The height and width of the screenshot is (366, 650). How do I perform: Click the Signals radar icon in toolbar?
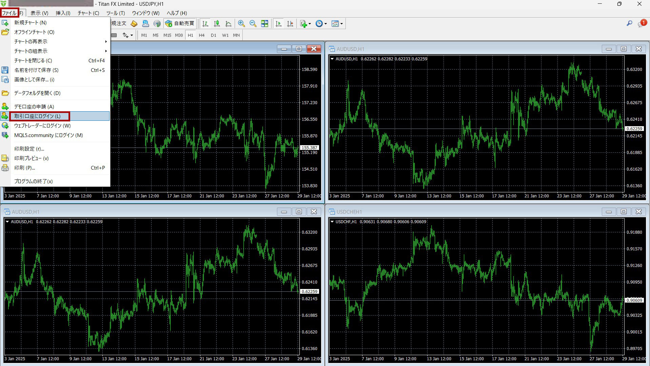pyautogui.click(x=157, y=23)
